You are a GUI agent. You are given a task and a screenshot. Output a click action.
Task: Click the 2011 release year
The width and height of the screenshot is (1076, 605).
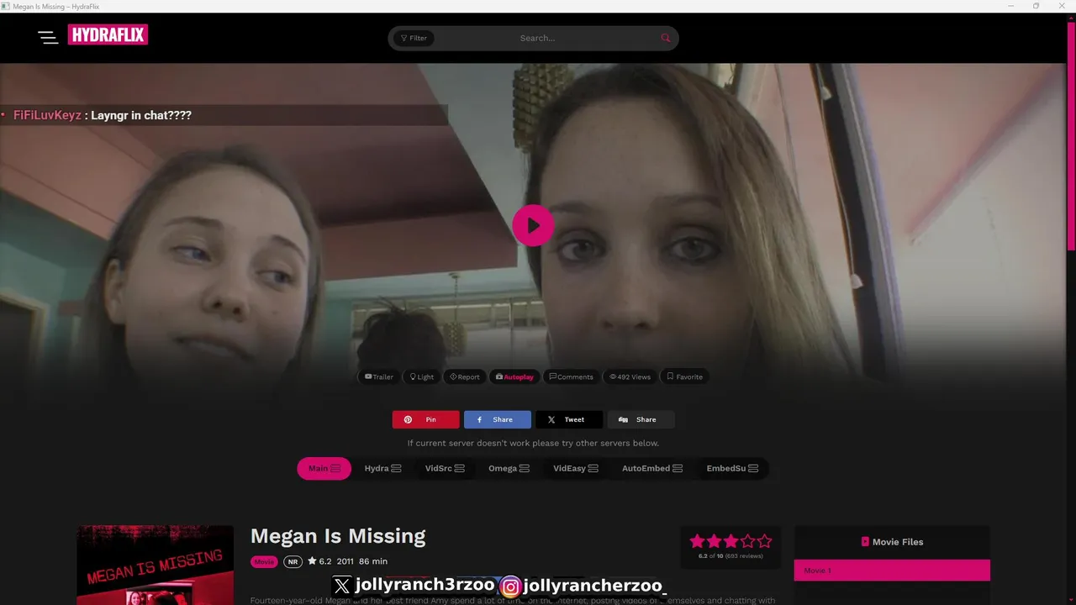click(345, 561)
